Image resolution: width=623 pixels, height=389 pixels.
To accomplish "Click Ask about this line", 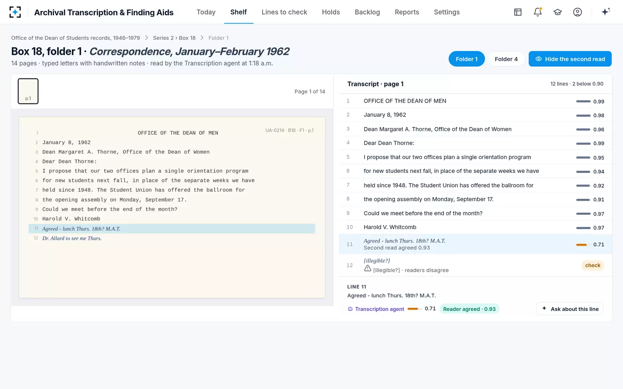I will click(570, 309).
